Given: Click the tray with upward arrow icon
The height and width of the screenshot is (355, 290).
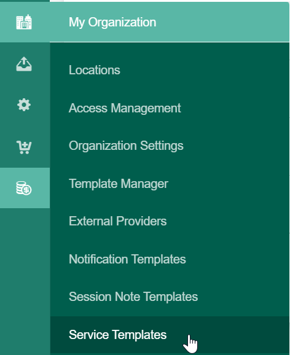Looking at the screenshot, I should (24, 64).
